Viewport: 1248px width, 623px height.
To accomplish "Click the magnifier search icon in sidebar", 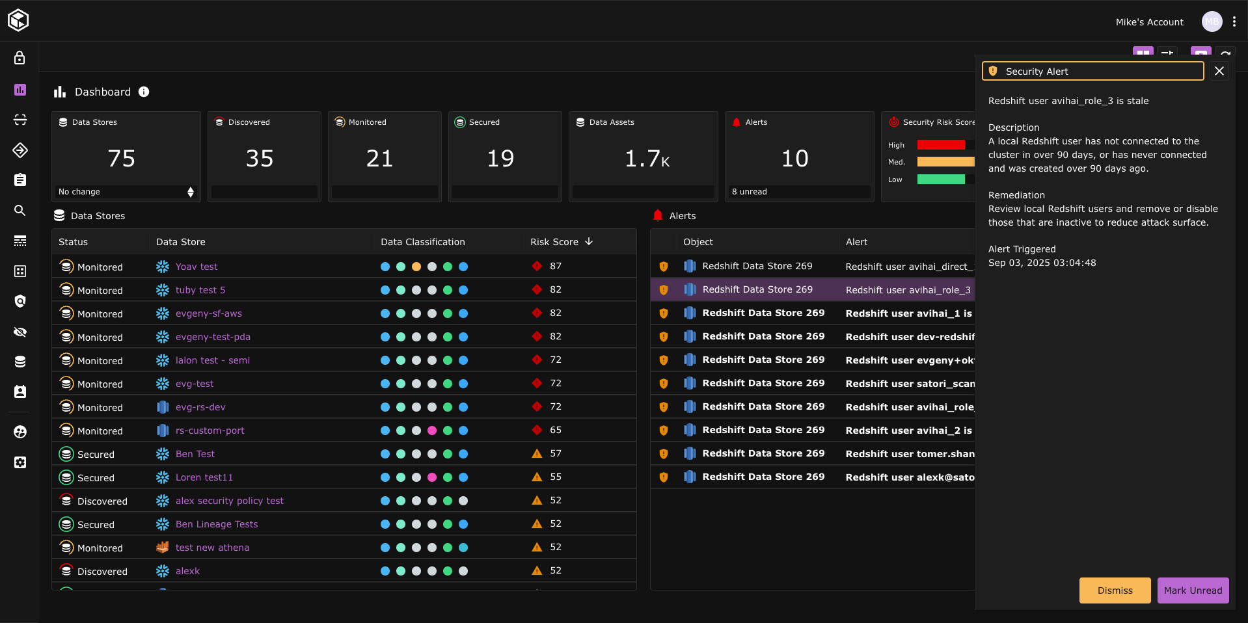I will [20, 210].
